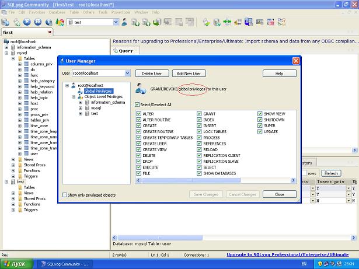This screenshot has width=359, height=269.
Task: Toggle the SHOW DATABASES privilege
Action: pyautogui.click(x=199, y=173)
